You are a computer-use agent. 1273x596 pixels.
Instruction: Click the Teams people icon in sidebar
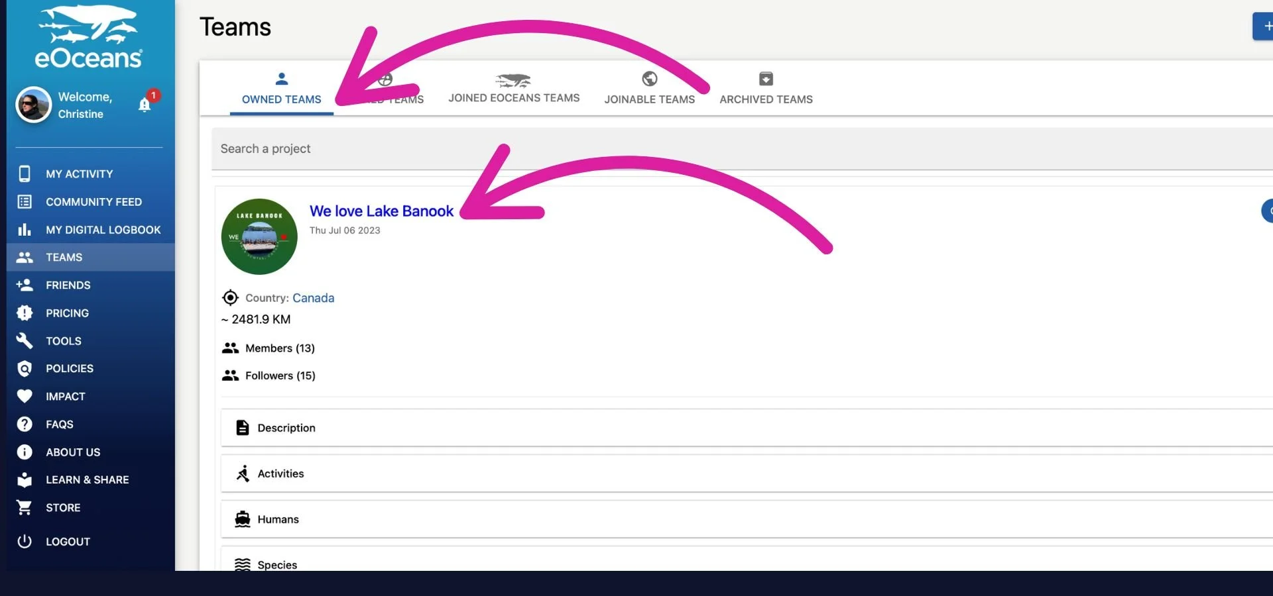click(25, 257)
